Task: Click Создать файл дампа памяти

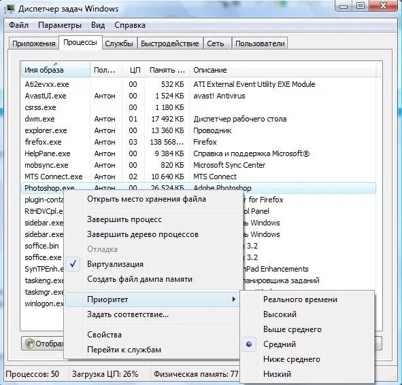Action: point(139,279)
